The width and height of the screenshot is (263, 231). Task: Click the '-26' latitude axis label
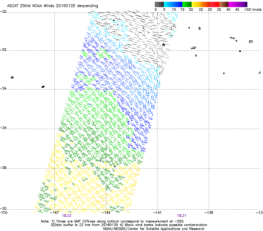(3, 128)
